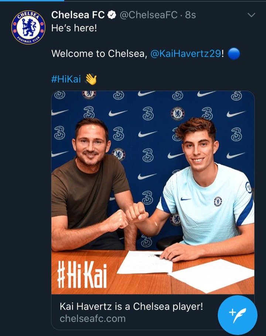Image resolution: width=266 pixels, height=336 pixels.
Task: Open "Kai Havertz is a Chelsea player!" card title
Action: 131,306
